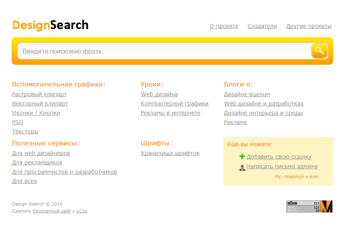Click the green plus icon beside link submission

(x=242, y=156)
